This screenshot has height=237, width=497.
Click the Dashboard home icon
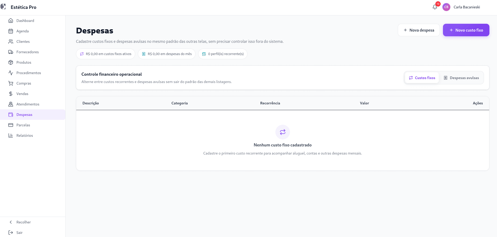[11, 21]
